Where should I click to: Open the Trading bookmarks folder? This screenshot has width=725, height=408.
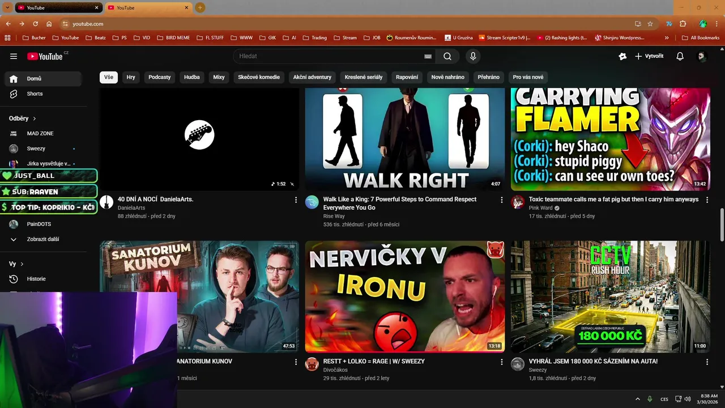(315, 37)
